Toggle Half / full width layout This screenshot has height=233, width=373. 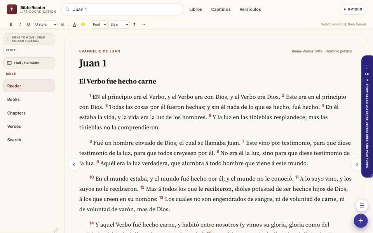pyautogui.click(x=29, y=63)
